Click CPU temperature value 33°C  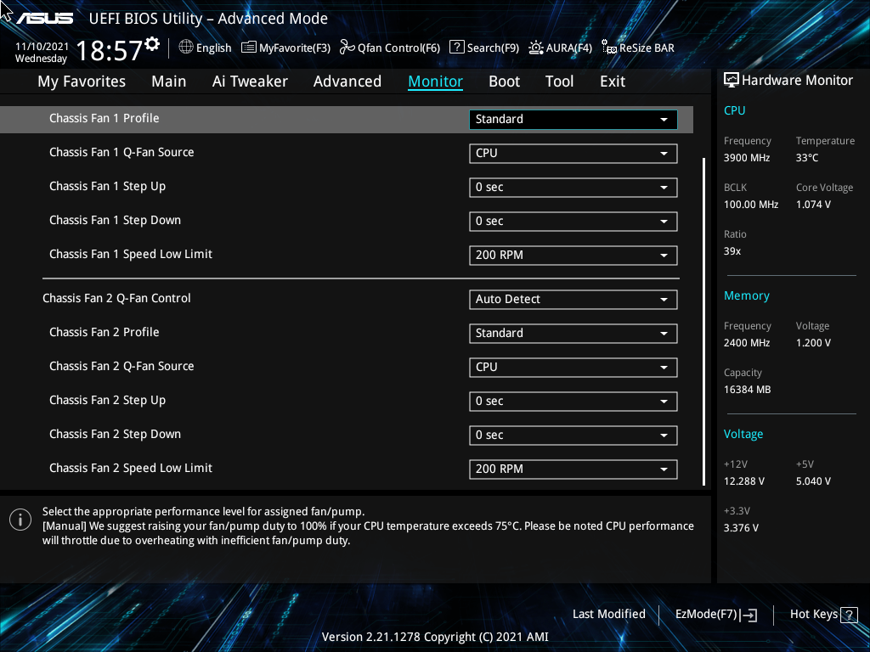point(807,158)
